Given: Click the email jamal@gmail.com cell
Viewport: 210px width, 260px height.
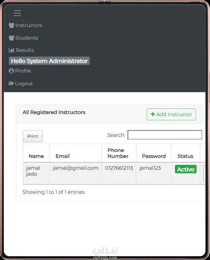Looking at the screenshot, I should (x=76, y=173).
